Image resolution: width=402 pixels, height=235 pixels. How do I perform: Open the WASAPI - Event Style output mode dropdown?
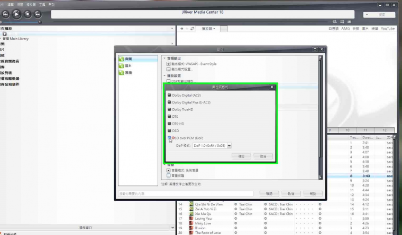coord(168,64)
